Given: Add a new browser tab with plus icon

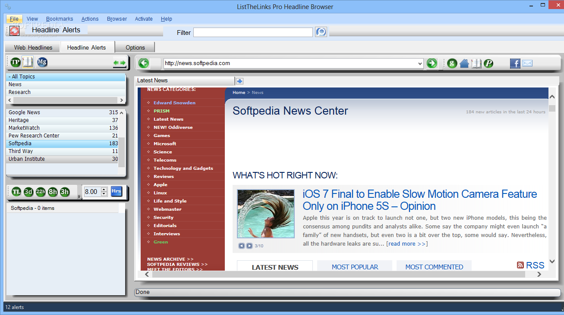Looking at the screenshot, I should tap(239, 81).
